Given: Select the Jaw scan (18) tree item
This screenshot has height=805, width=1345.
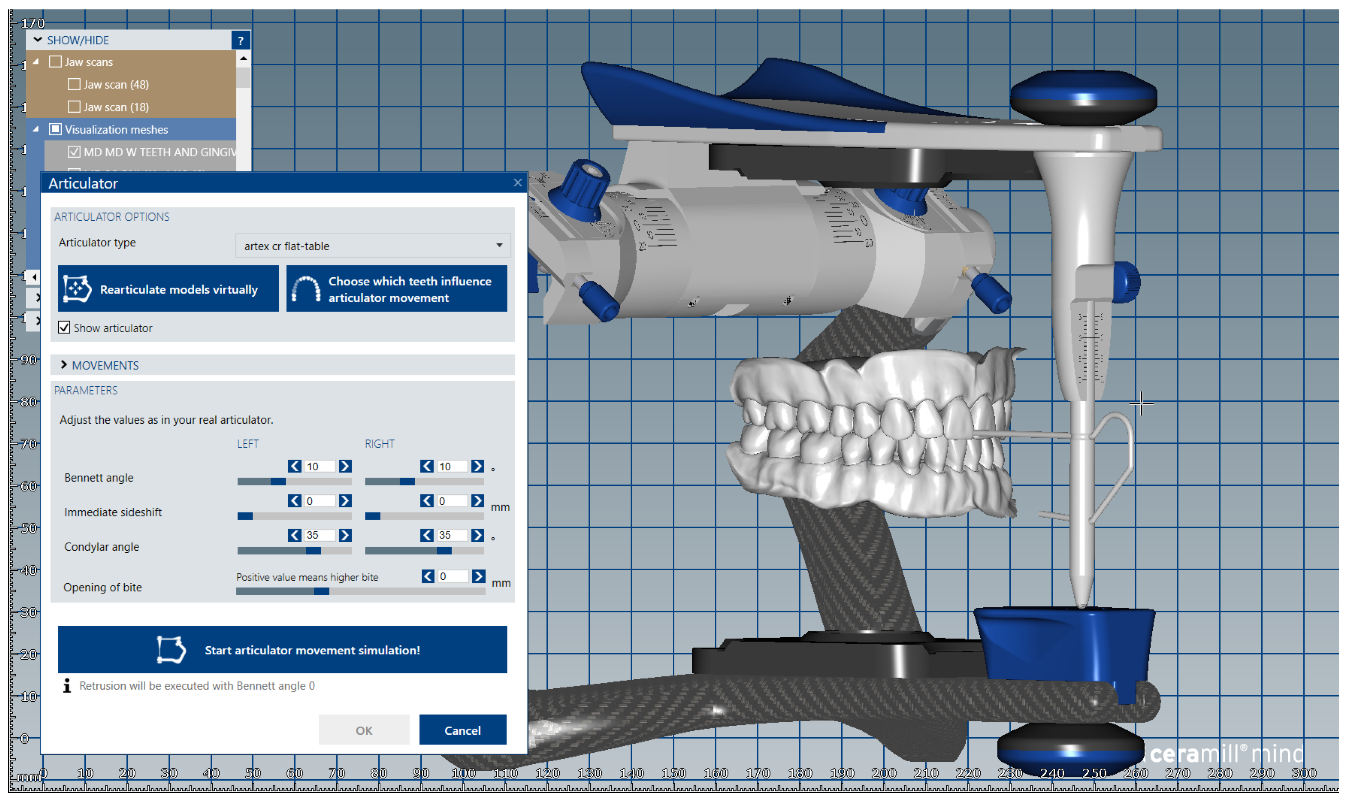Looking at the screenshot, I should [116, 107].
